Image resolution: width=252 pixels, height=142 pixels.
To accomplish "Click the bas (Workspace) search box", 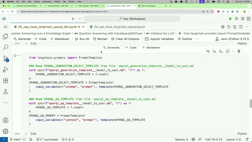I will (132, 19).
